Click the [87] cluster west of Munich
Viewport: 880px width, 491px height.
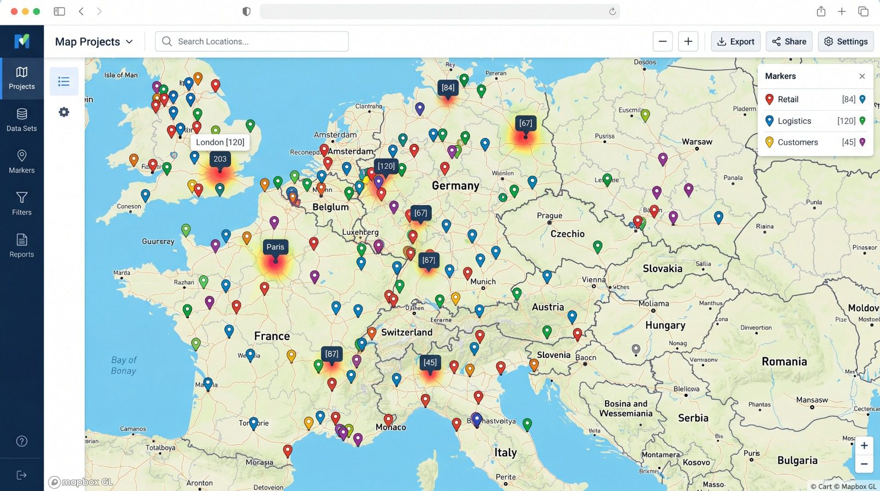(429, 260)
